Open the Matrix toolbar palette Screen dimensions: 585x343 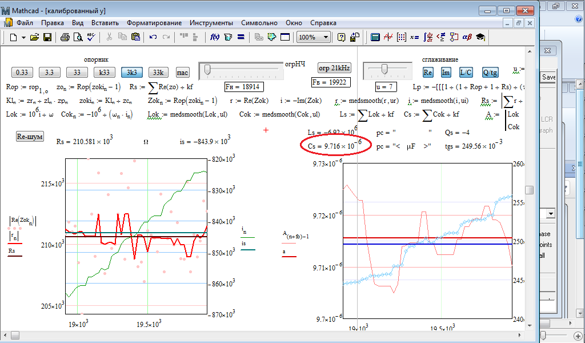401,37
